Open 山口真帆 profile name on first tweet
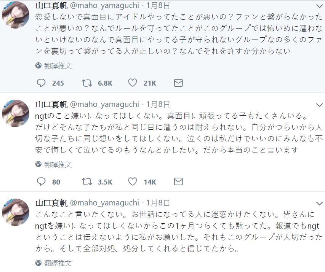Screen dimensions: 325x272 click(x=51, y=5)
